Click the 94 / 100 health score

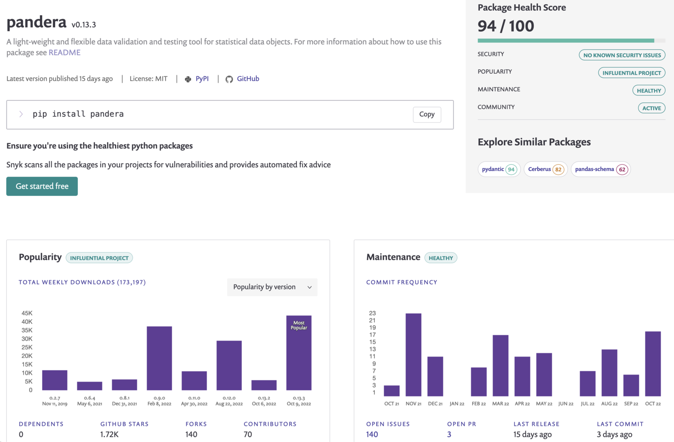[506, 26]
